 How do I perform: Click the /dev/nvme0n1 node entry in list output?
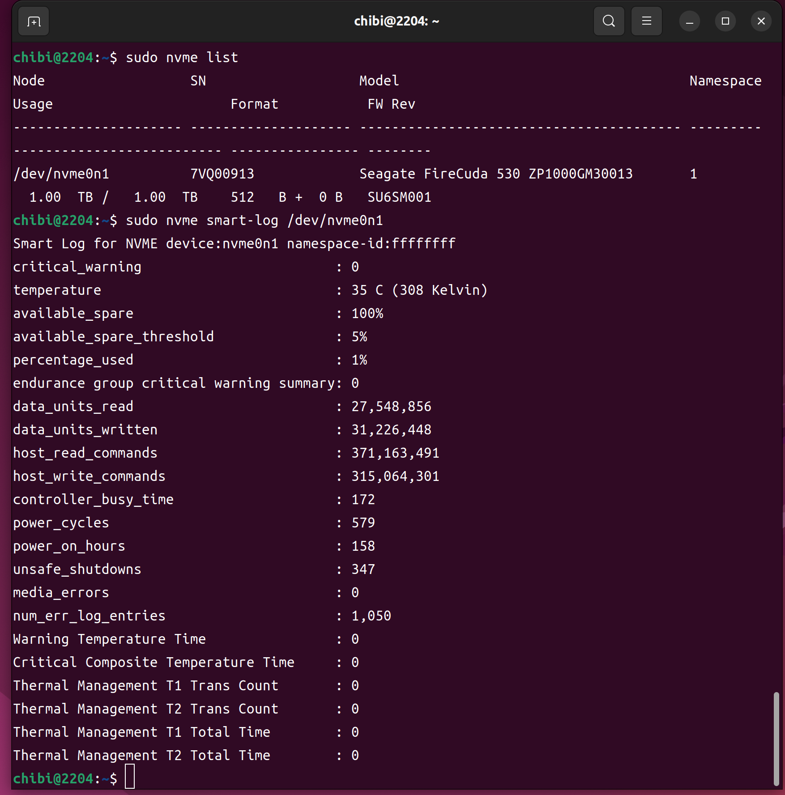[61, 174]
